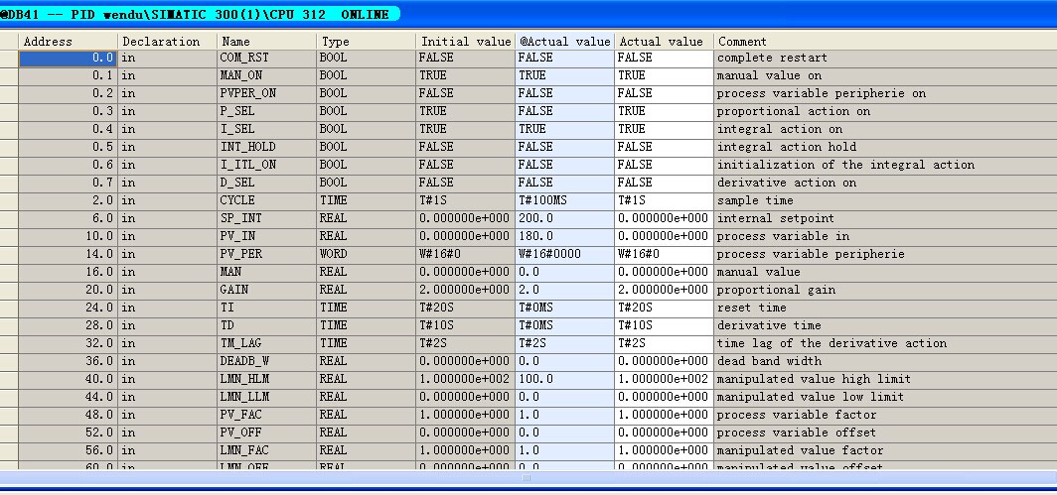Select the PV_FAC name cell
1057x495 pixels.
coord(266,415)
